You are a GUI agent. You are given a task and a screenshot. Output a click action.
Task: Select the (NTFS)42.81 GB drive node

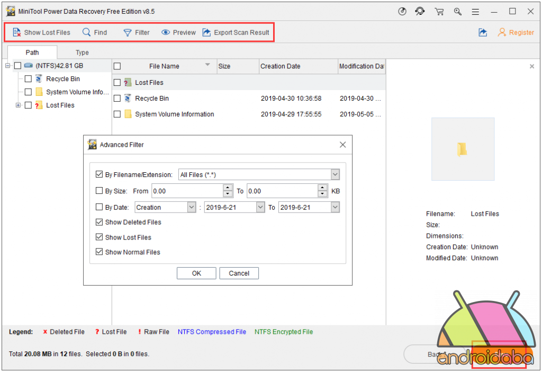click(59, 66)
